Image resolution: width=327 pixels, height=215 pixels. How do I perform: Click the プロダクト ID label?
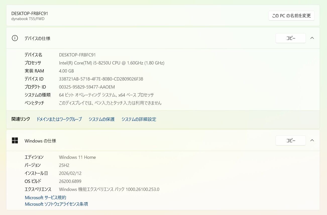click(35, 87)
